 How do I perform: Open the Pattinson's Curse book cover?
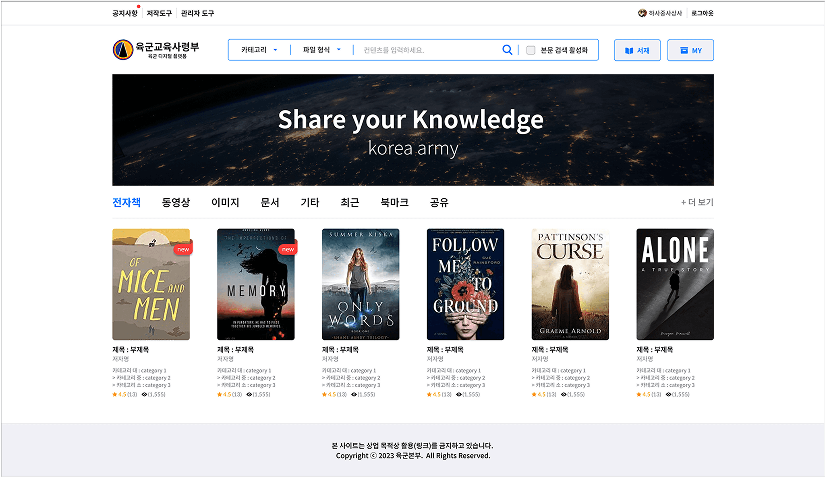pyautogui.click(x=570, y=284)
